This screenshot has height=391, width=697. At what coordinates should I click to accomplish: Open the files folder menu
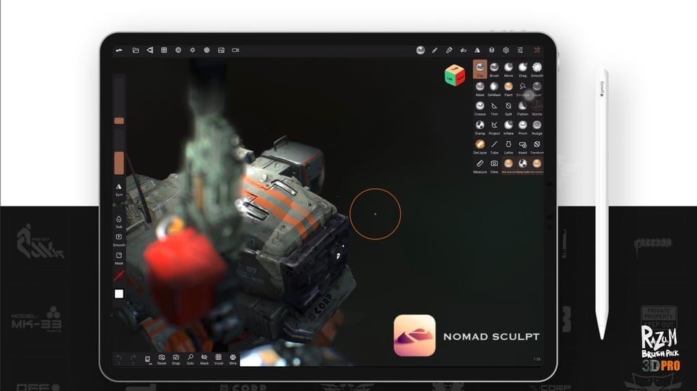point(135,50)
